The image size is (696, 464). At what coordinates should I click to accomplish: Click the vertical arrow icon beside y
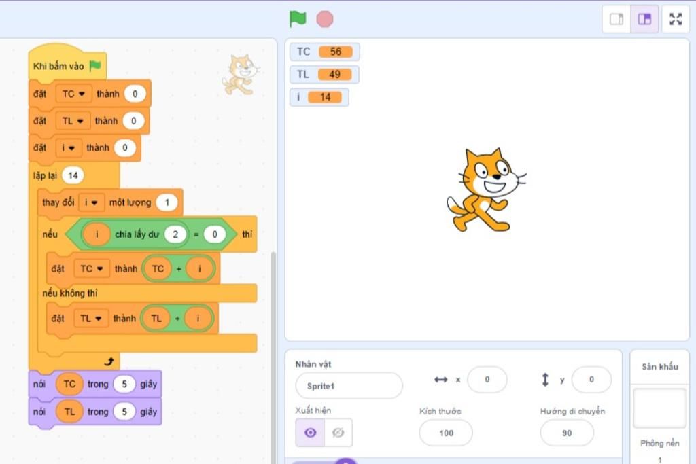pyautogui.click(x=546, y=380)
